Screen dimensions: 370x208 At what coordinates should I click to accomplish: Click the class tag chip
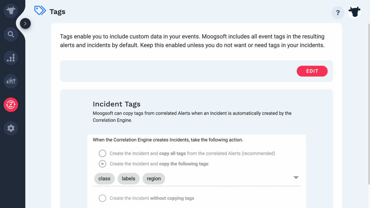(104, 179)
